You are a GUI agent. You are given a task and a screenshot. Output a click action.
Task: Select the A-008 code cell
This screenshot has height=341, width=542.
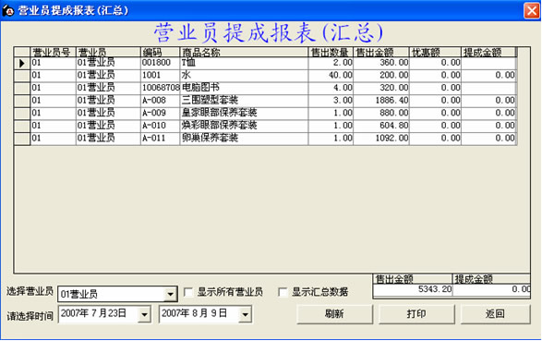pos(161,101)
